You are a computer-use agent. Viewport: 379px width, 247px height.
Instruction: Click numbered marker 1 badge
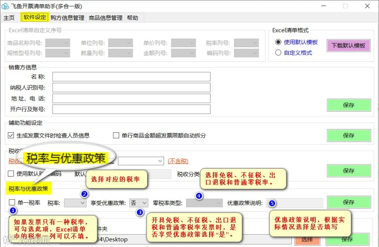pos(13,210)
